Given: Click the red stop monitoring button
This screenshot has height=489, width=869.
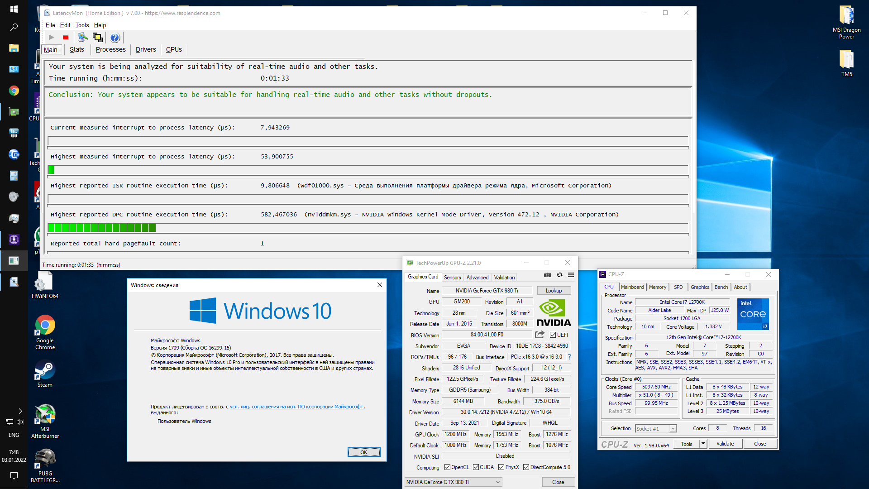Looking at the screenshot, I should 66,38.
